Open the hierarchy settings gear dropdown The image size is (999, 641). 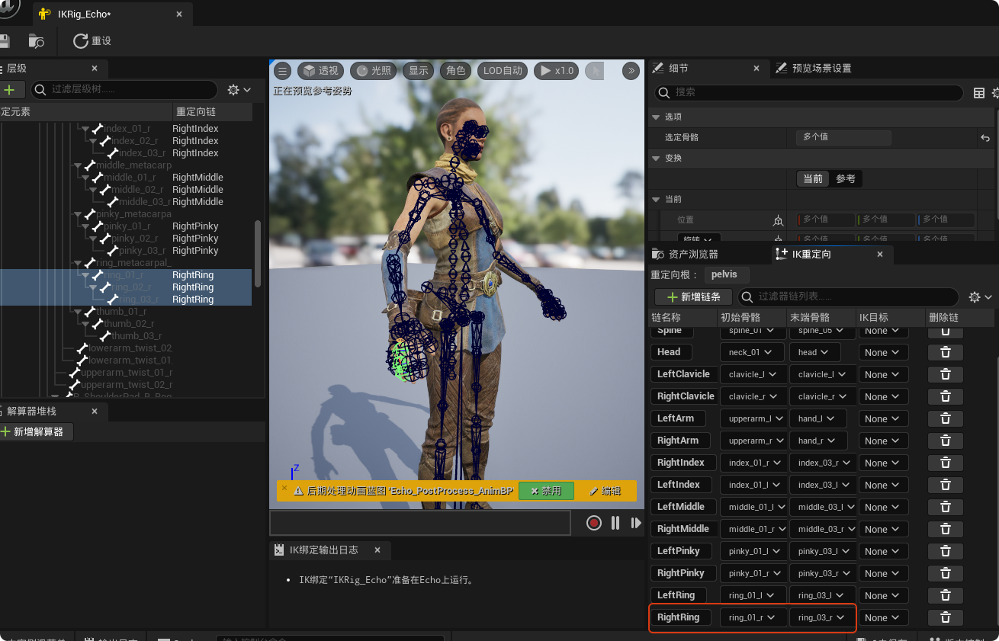click(239, 90)
